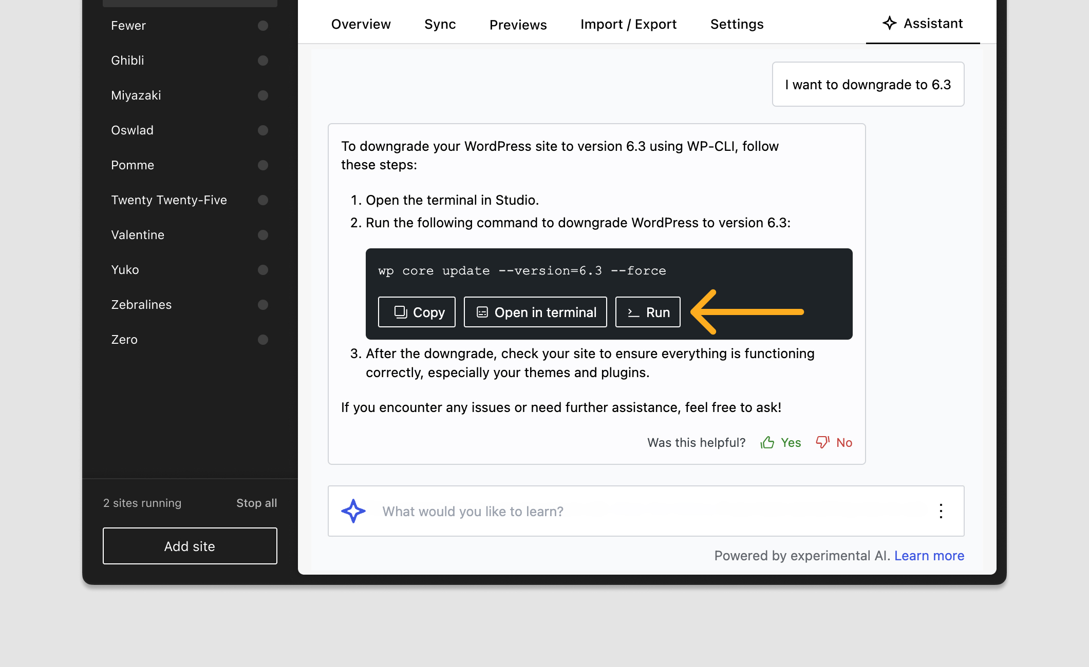Image resolution: width=1089 pixels, height=667 pixels.
Task: Click the 'Was this helpful?' text
Action: coord(696,442)
